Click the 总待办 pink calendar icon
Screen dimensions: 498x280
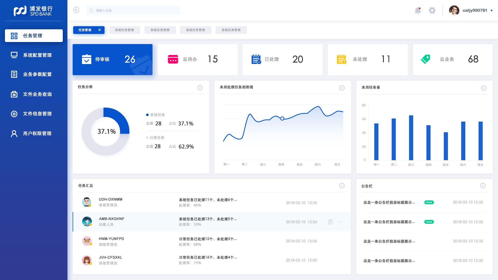[173, 59]
